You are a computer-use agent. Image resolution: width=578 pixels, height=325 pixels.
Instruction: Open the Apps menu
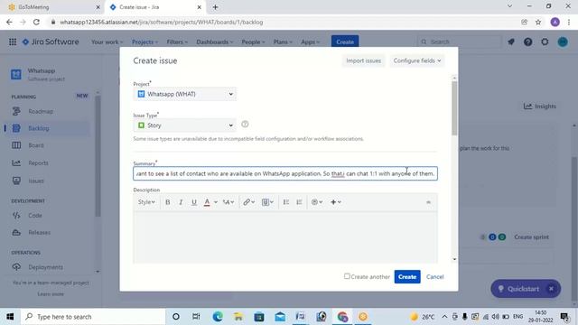(310, 42)
